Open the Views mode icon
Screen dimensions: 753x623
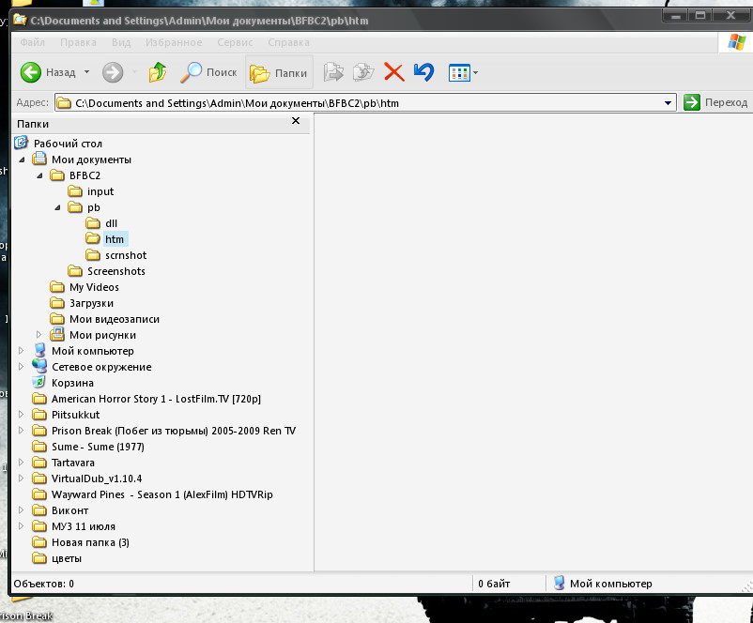459,73
